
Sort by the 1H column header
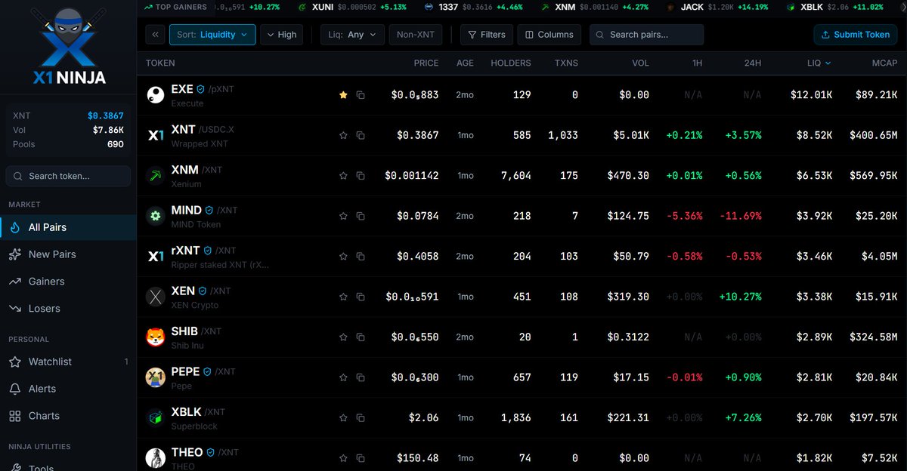coord(697,63)
